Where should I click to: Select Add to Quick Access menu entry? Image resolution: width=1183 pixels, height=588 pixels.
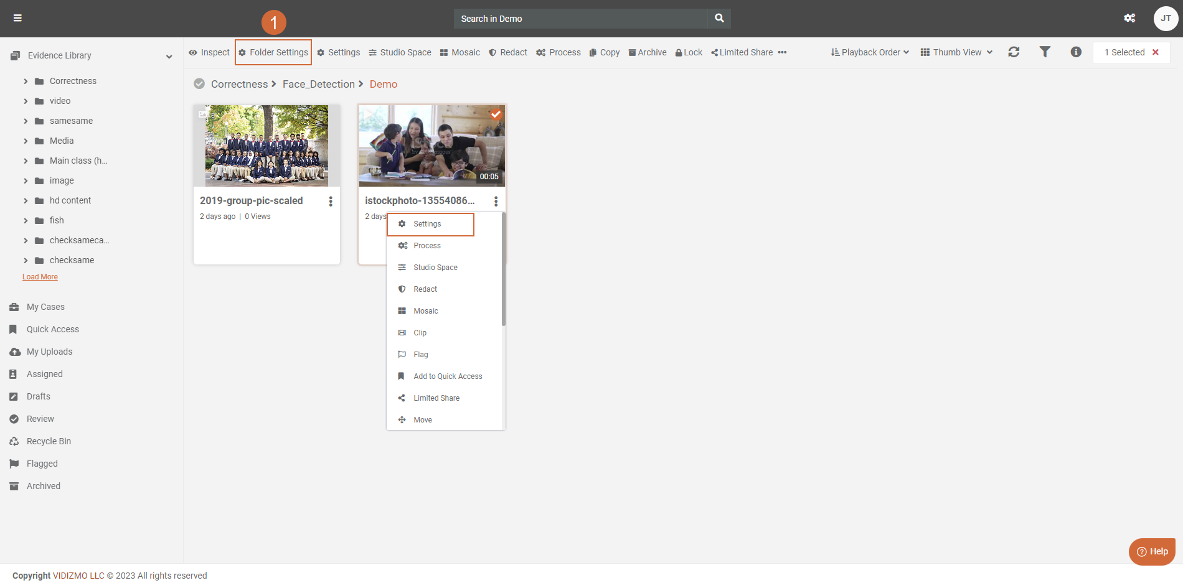coord(448,376)
